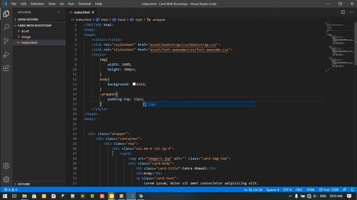Click the VS Code taskbar icon
Viewport: 357px width, 200px height.
click(x=131, y=196)
